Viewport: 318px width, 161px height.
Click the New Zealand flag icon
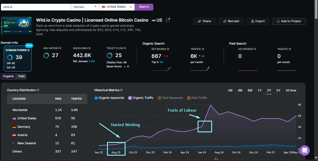[14, 143]
